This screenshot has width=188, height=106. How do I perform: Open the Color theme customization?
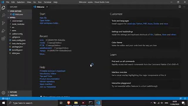[x=145, y=44]
